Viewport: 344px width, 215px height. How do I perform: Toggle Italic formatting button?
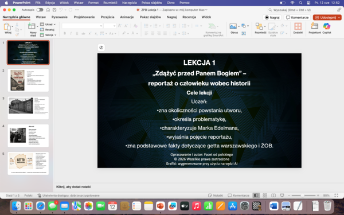coord(71,33)
